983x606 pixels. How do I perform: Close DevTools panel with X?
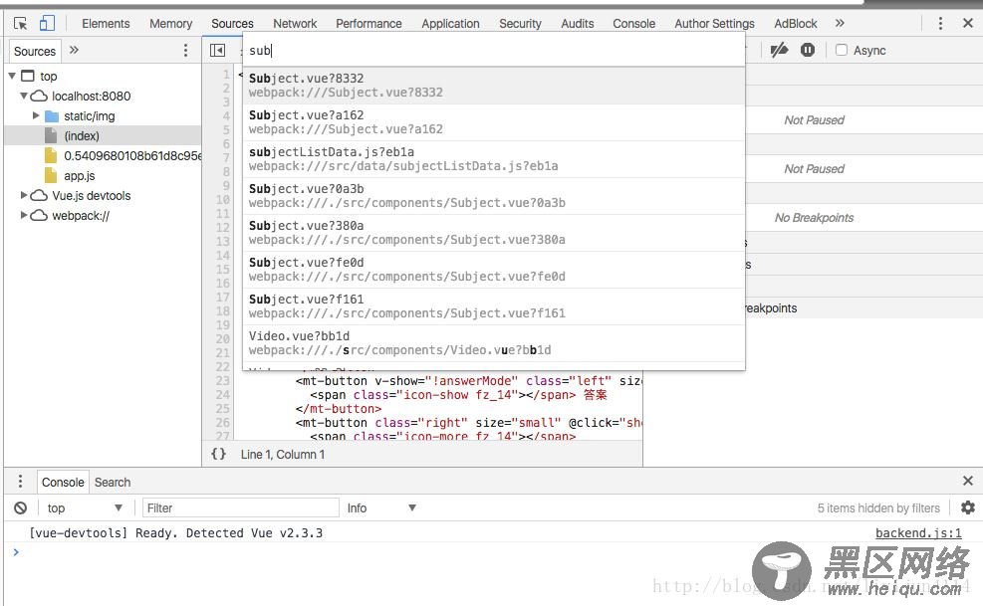pyautogui.click(x=967, y=23)
